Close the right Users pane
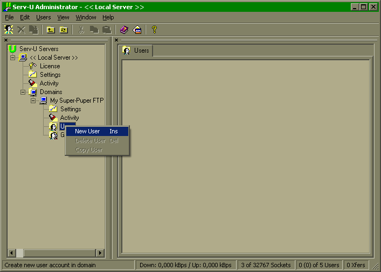381x272 pixels. tap(116, 40)
